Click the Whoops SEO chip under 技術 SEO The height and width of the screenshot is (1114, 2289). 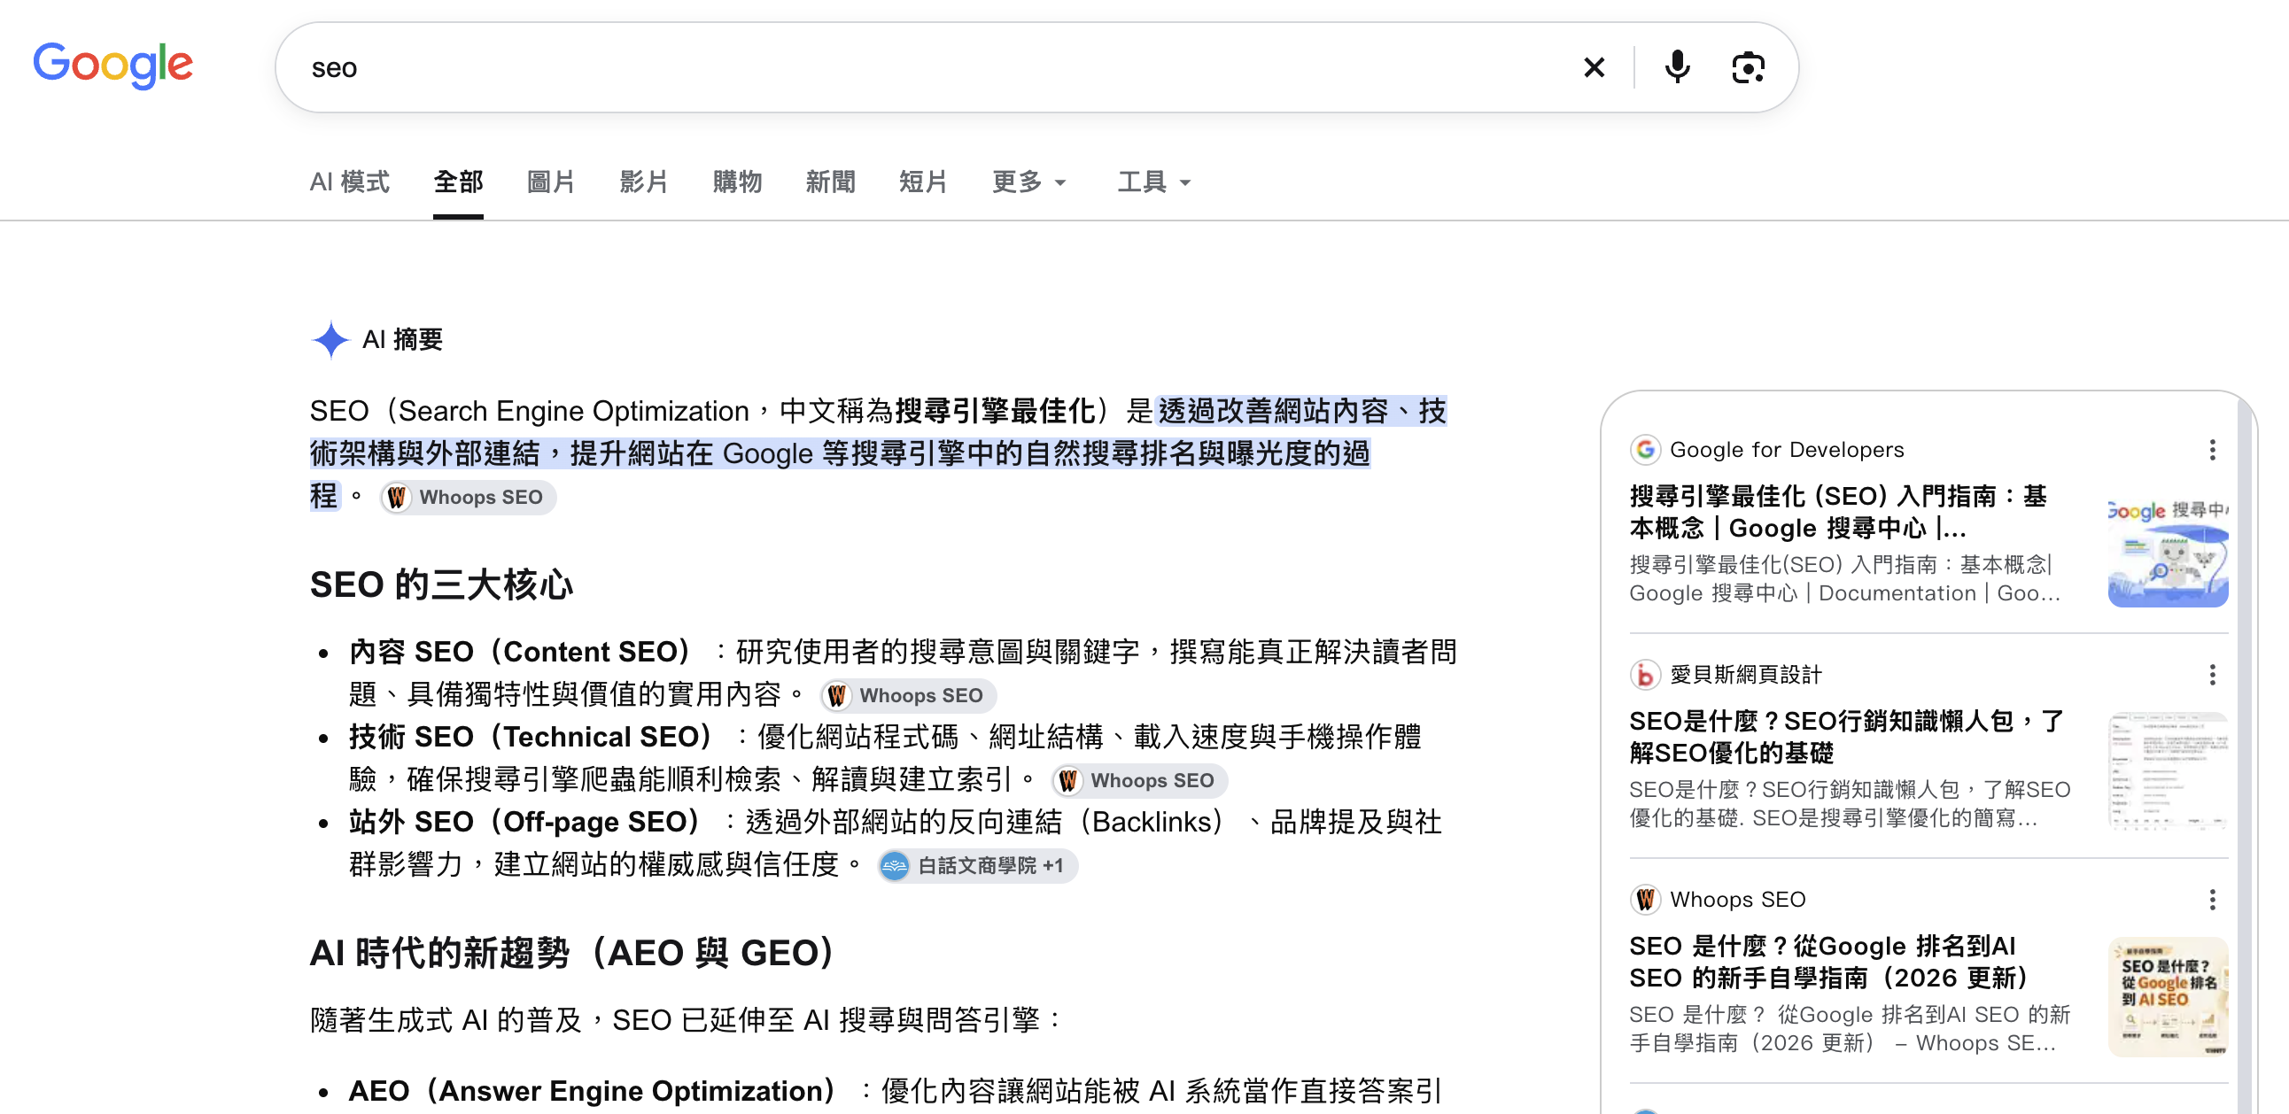pos(1139,781)
